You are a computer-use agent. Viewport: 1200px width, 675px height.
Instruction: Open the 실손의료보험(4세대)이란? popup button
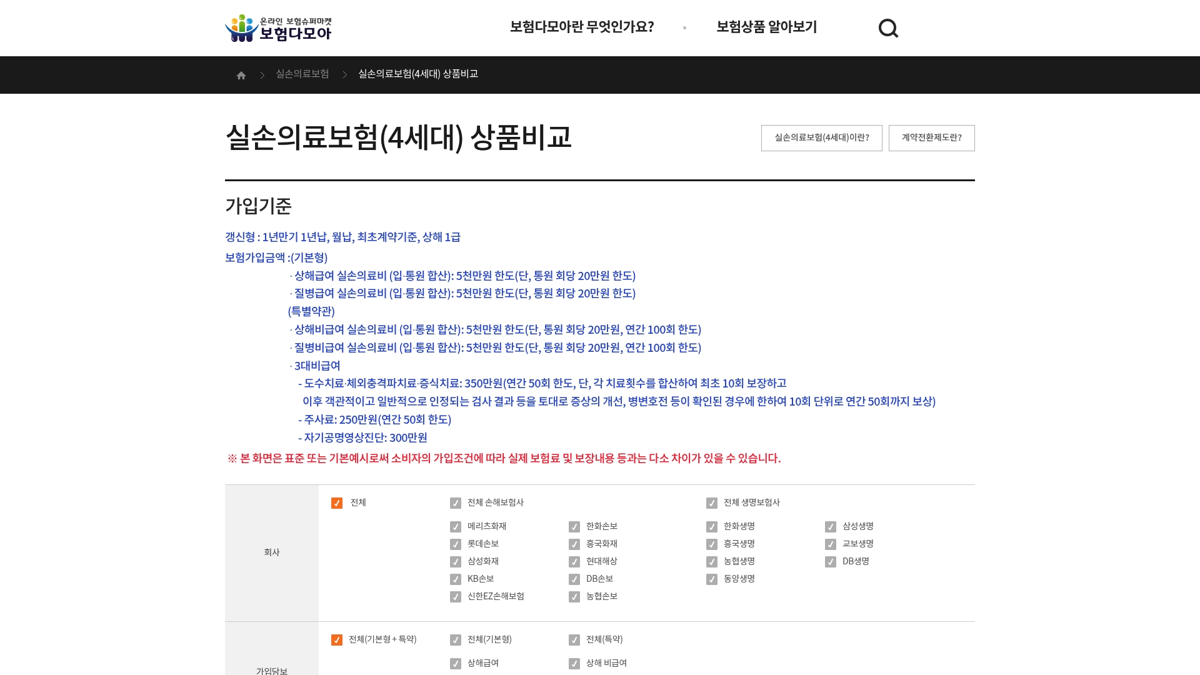pos(821,137)
